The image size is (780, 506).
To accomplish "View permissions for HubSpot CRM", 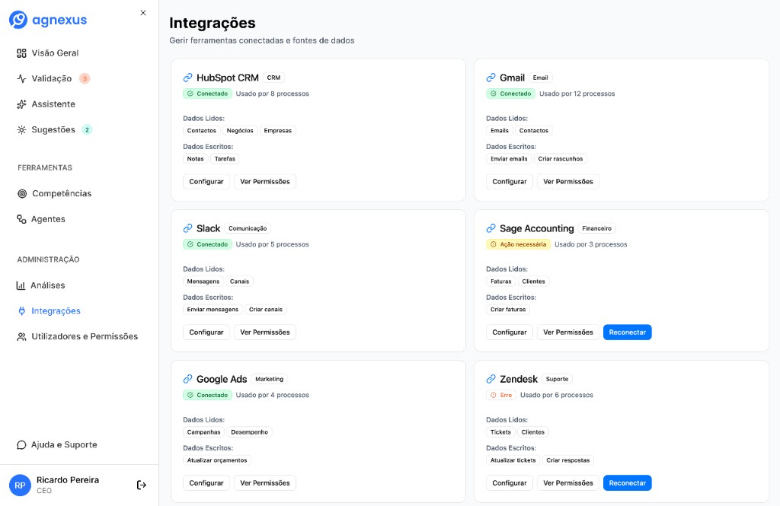I will coord(265,181).
